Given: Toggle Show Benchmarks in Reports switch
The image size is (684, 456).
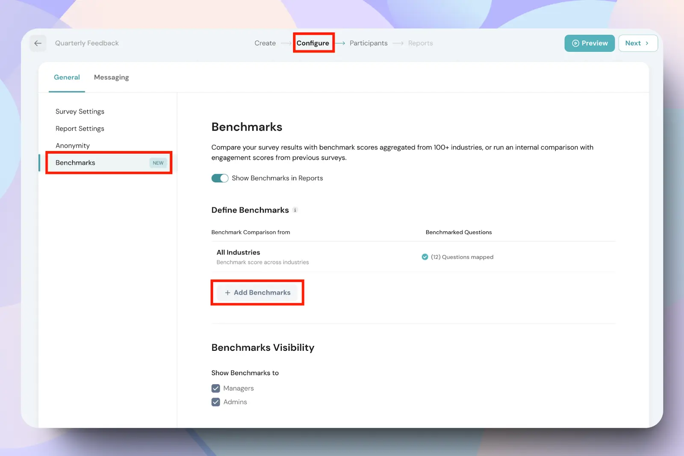Looking at the screenshot, I should click(x=220, y=178).
